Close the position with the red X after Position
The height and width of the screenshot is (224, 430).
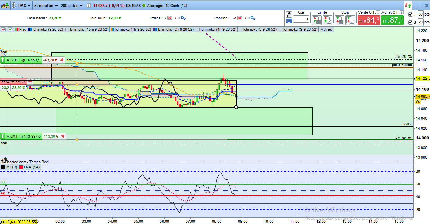[239, 18]
